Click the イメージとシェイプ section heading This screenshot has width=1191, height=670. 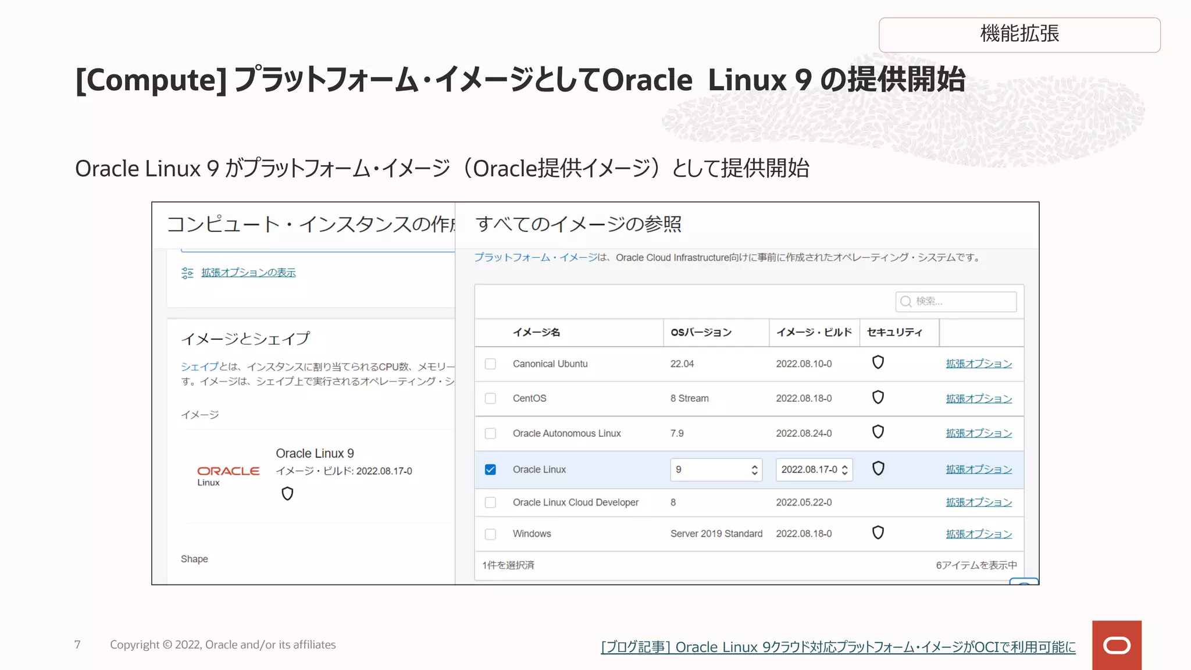245,338
